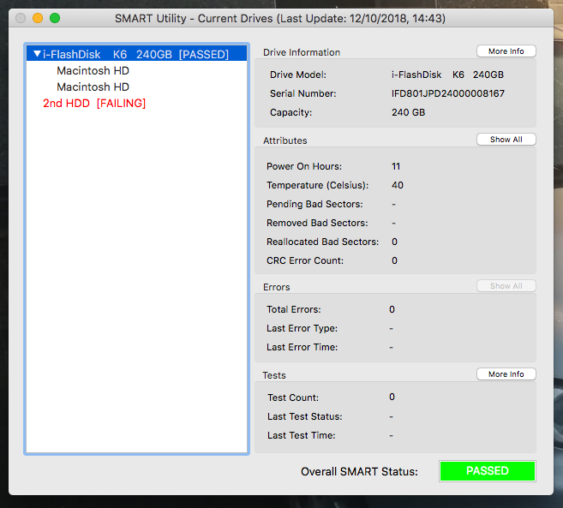Image resolution: width=563 pixels, height=508 pixels.
Task: Click the disabled grey close button
Action: click(x=21, y=18)
